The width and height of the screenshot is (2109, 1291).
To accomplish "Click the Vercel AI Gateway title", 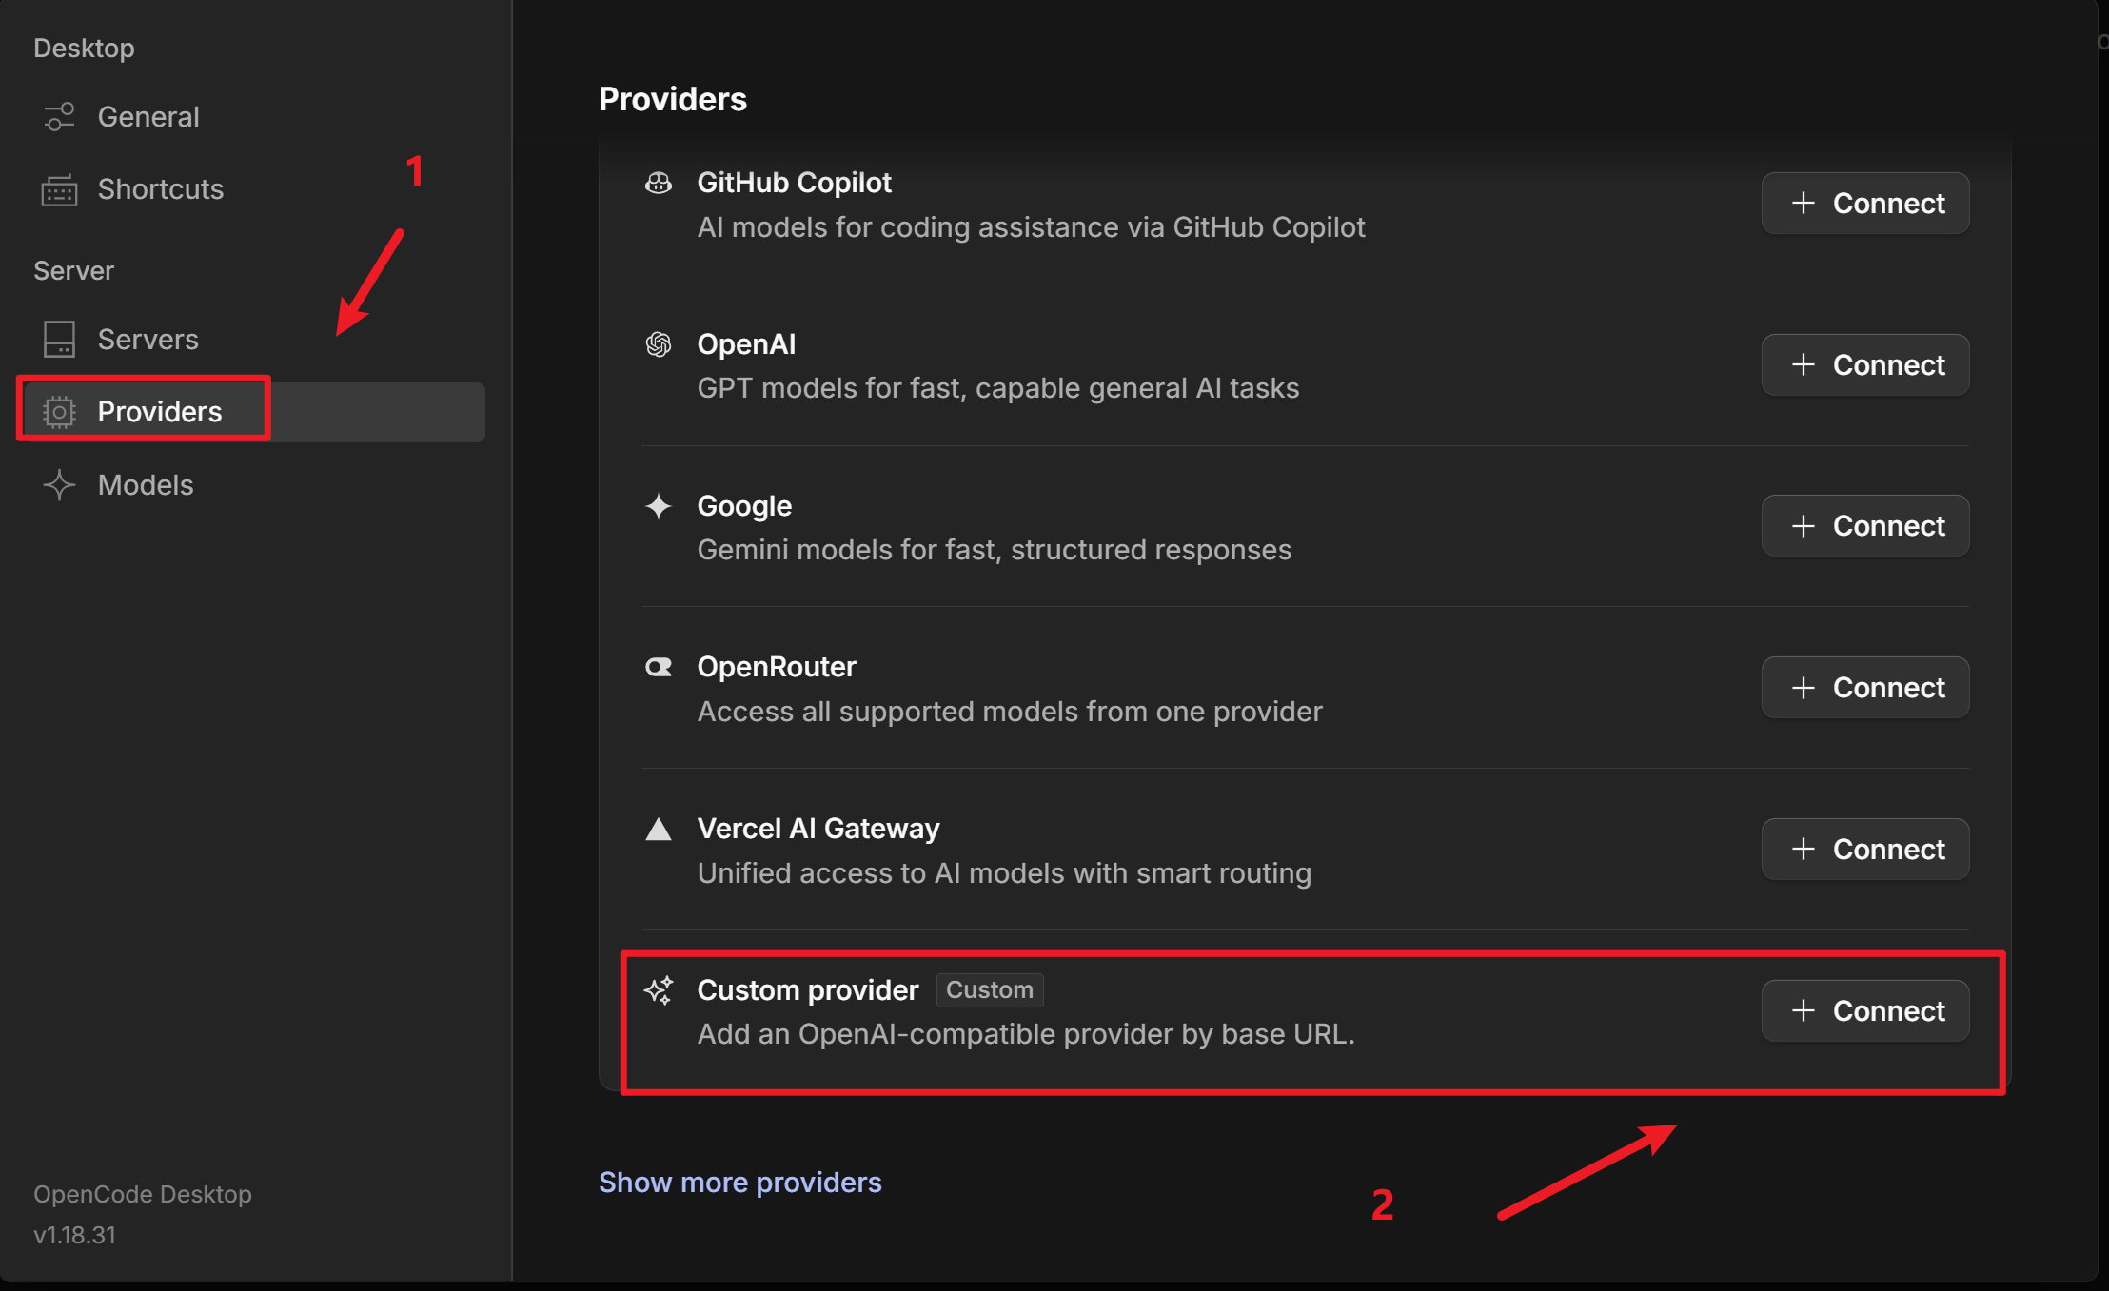I will click(818, 829).
